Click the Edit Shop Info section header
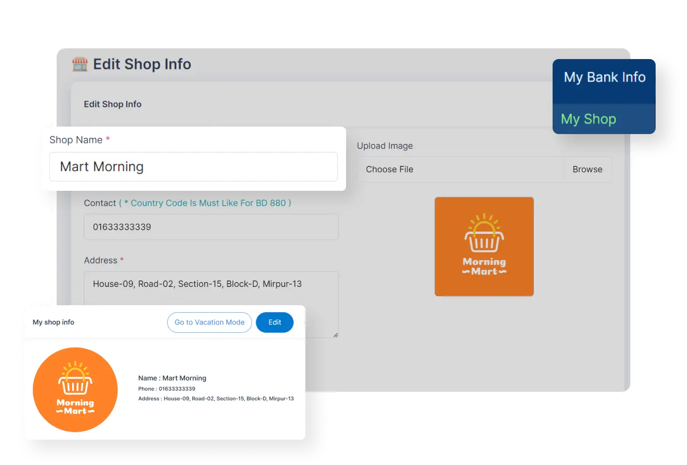 click(x=112, y=104)
